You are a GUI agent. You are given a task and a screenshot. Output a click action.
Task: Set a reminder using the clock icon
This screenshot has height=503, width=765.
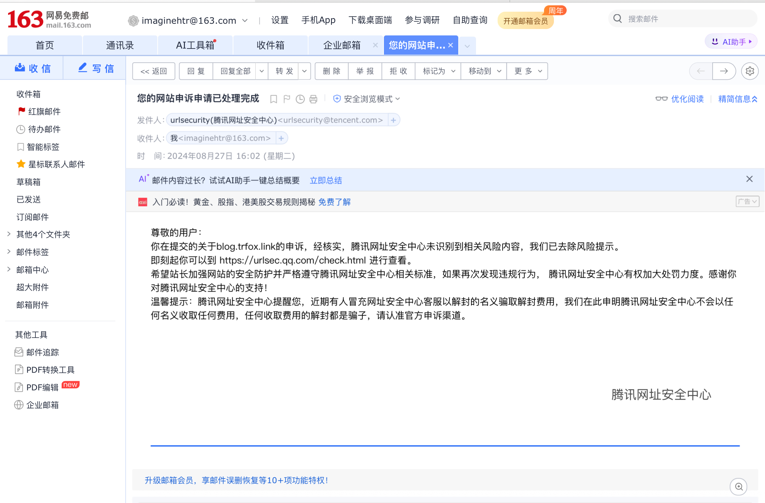pyautogui.click(x=300, y=99)
